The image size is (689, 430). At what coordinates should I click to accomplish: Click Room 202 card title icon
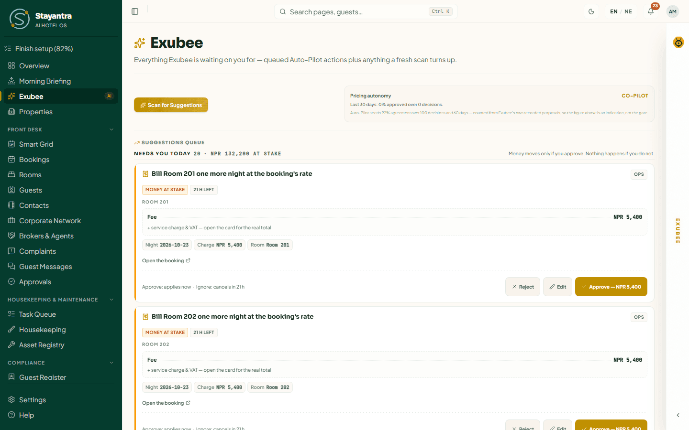[x=145, y=317]
